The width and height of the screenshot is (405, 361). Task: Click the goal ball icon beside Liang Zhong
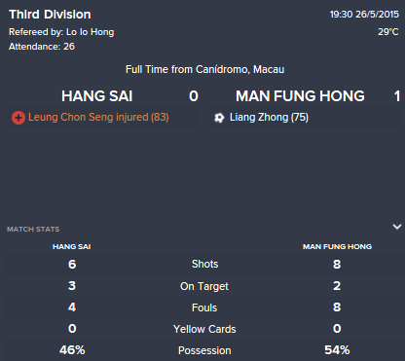coord(219,118)
